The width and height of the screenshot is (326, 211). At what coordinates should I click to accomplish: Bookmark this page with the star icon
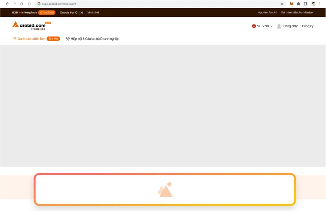click(282, 4)
